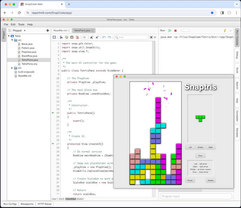Select the Run / Console side tab
The image size is (241, 208).
pyautogui.click(x=237, y=37)
